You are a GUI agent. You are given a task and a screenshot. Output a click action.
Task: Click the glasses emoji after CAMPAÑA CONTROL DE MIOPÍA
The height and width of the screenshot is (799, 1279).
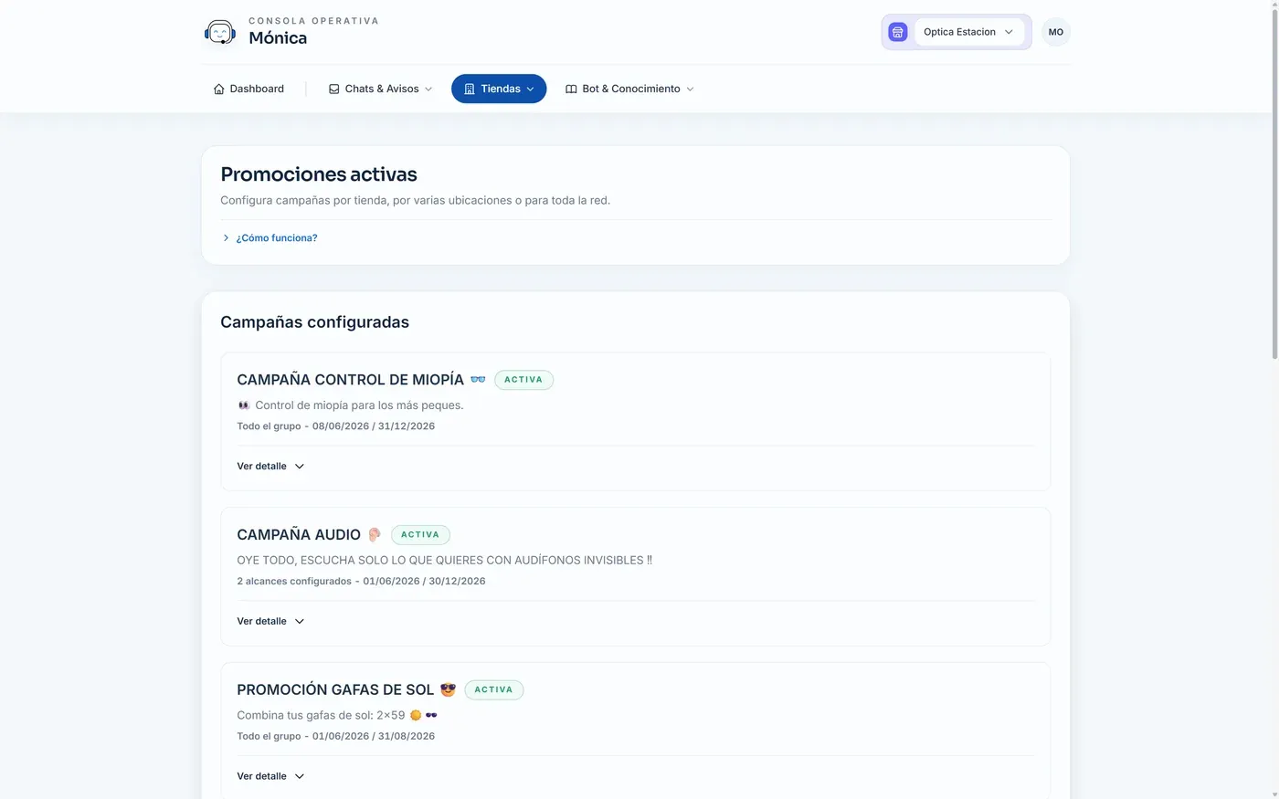[478, 379]
